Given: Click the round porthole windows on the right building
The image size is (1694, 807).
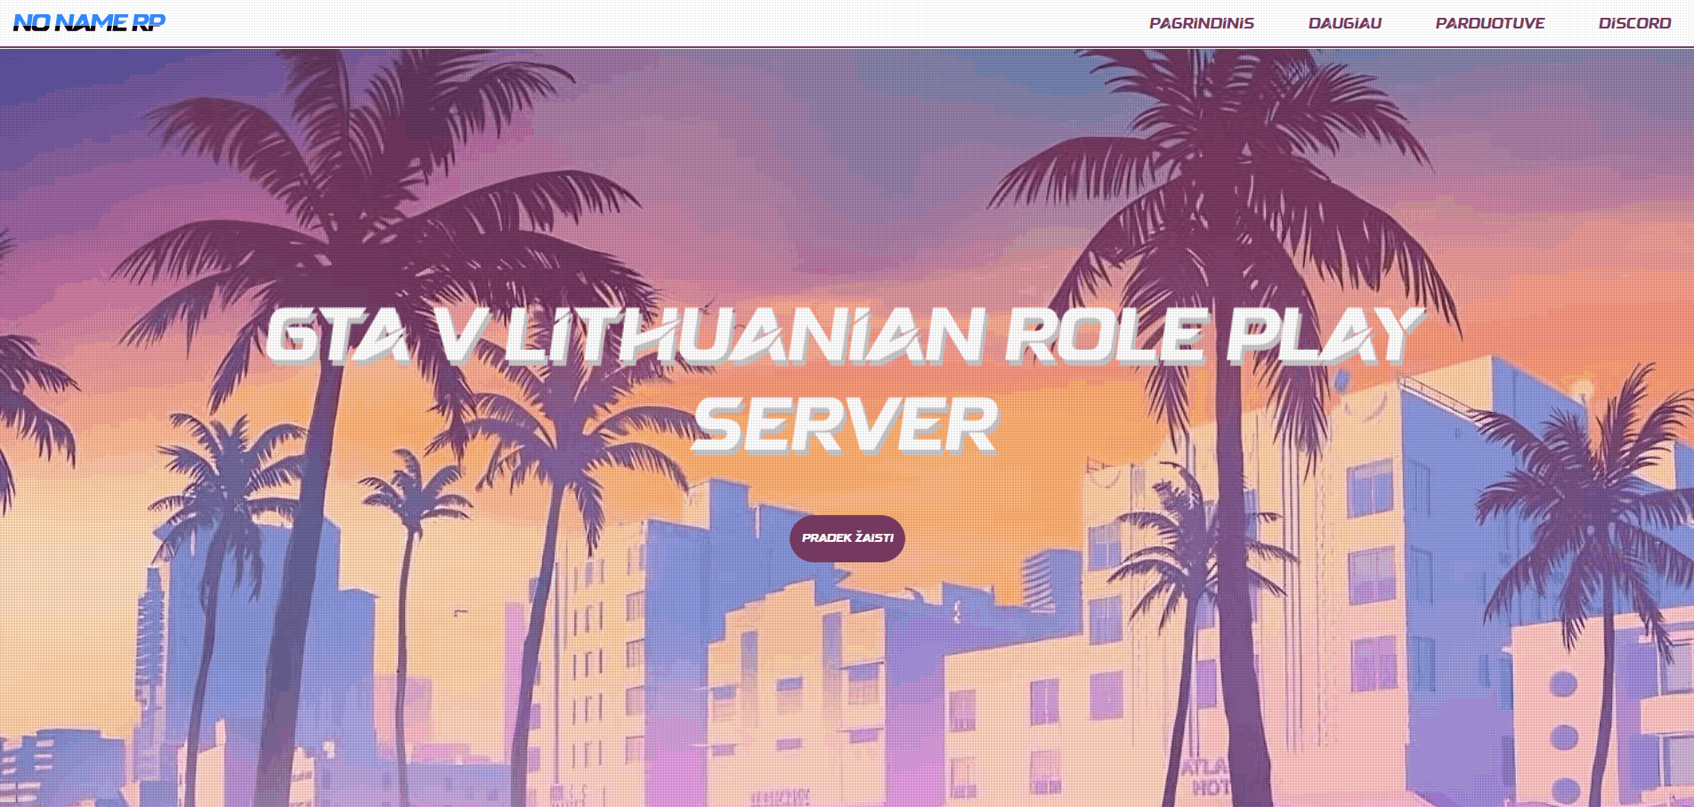Looking at the screenshot, I should [1563, 737].
